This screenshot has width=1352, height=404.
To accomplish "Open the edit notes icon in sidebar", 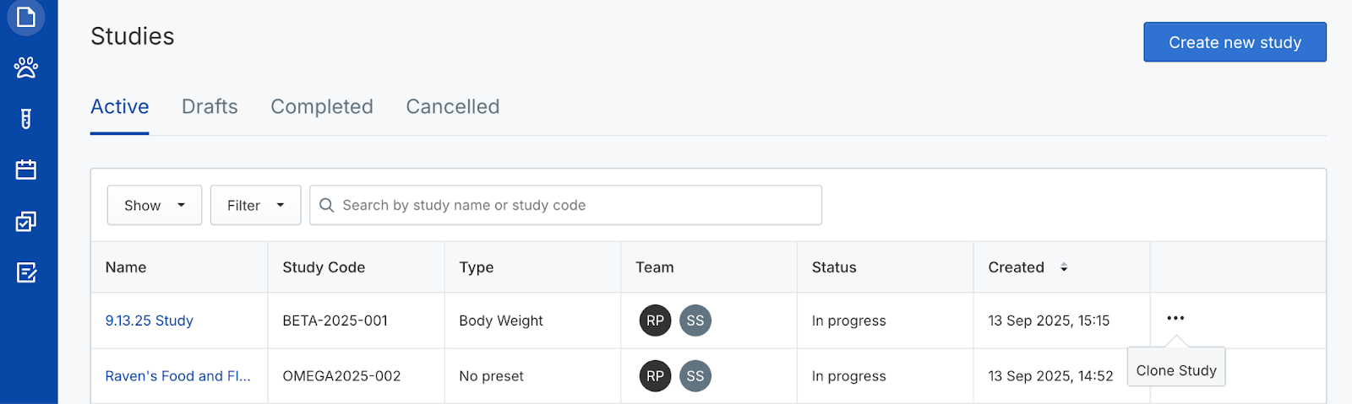I will 26,272.
